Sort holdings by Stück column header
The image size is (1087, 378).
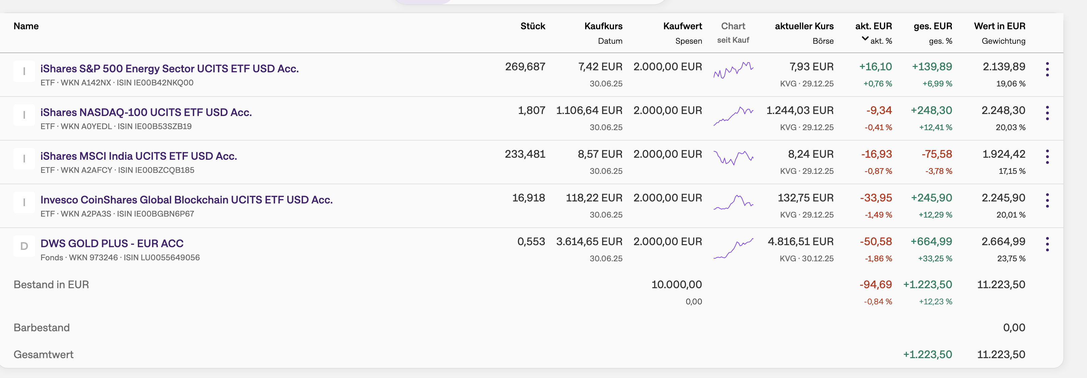coord(532,26)
